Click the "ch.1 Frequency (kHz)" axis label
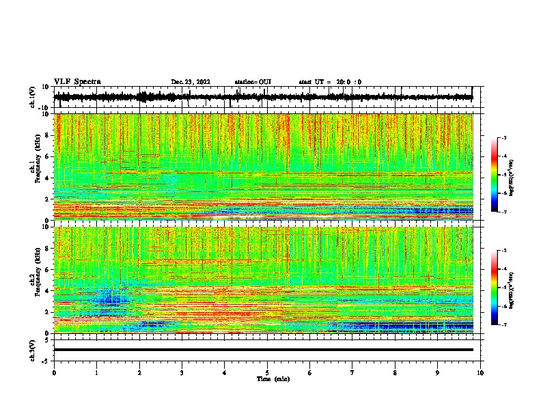The image size is (541, 418). 35,159
